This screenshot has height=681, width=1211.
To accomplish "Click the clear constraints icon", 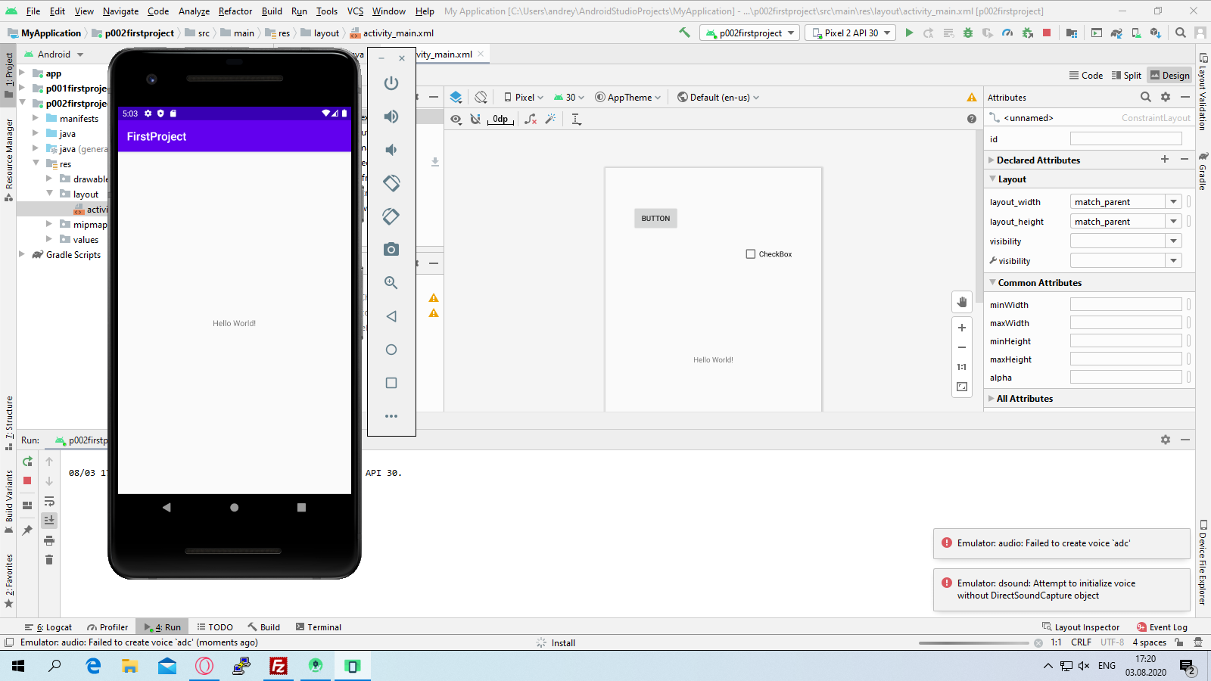I will [x=531, y=119].
